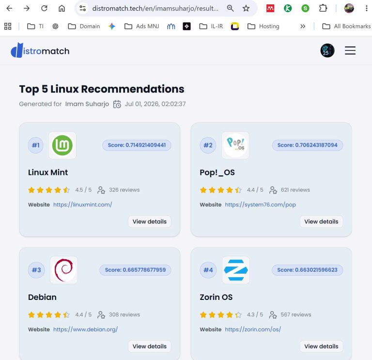Screen dimensions: 372x360
Task: Click the Pop!_OS logo thumbnail
Action: [235, 145]
